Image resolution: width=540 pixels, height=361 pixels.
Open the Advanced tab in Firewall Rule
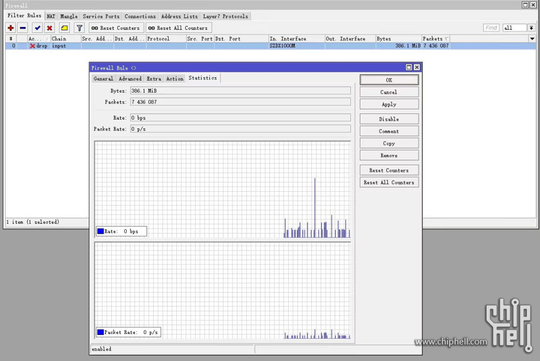130,78
